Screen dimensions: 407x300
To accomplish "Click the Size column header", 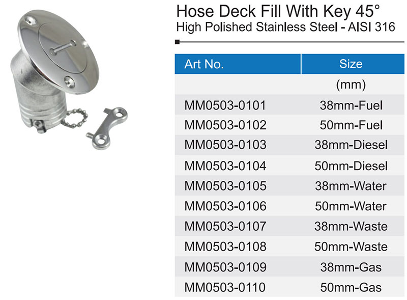I will pyautogui.click(x=351, y=64).
